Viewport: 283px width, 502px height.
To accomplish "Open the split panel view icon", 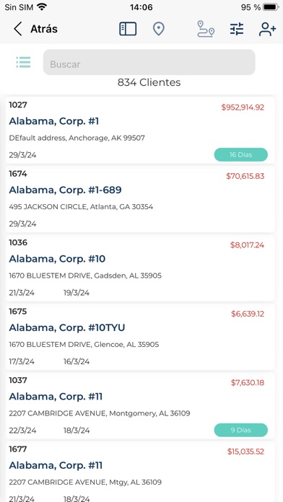I will (x=128, y=29).
